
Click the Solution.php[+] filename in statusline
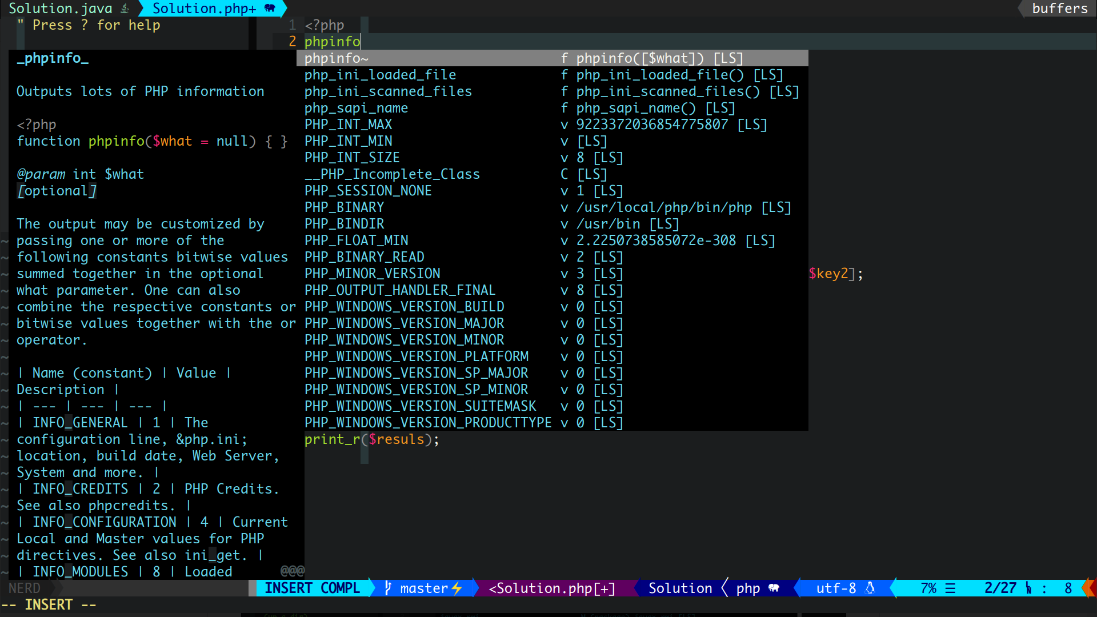552,588
